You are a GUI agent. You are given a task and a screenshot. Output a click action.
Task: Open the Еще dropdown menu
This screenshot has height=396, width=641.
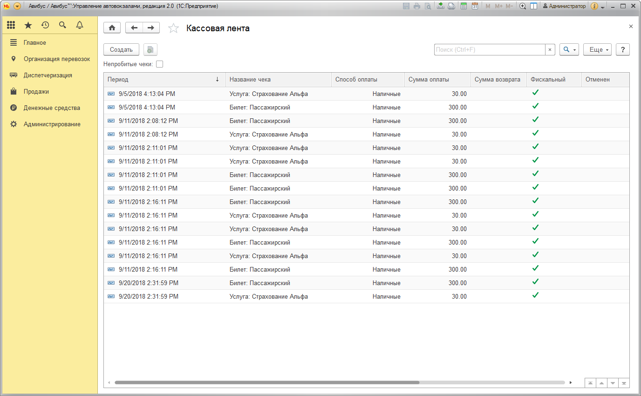(597, 50)
